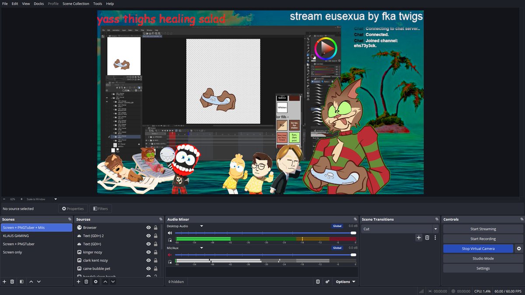The height and width of the screenshot is (295, 525).
Task: Open virtual camera settings gear
Action: point(519,249)
